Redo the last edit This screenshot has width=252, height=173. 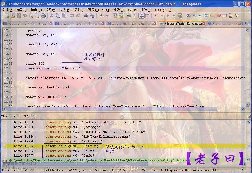[x=78, y=16]
